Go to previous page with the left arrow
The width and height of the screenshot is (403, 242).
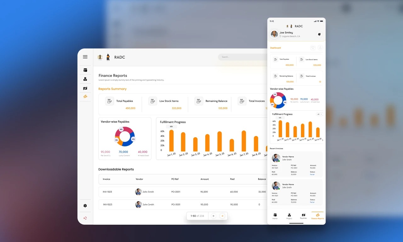tap(213, 216)
